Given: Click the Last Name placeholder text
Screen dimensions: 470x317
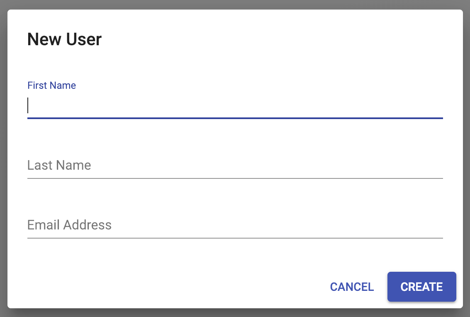Looking at the screenshot, I should point(59,166).
